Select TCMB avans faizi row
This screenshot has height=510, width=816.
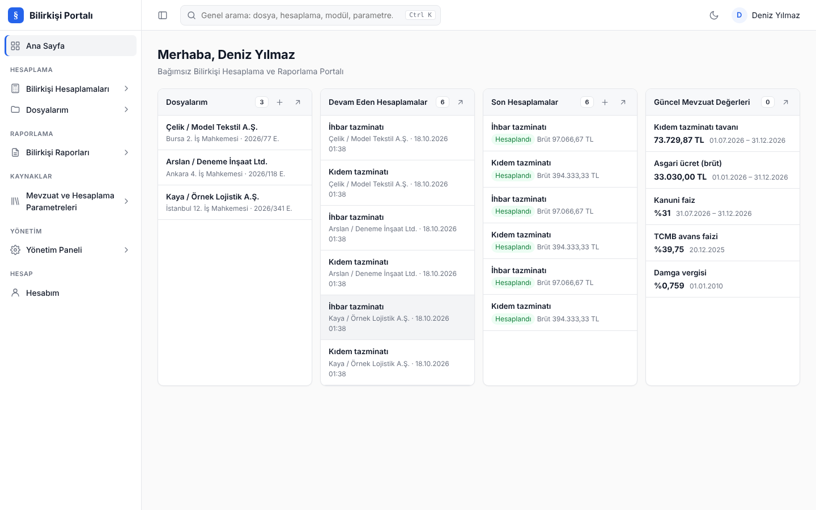(722, 243)
